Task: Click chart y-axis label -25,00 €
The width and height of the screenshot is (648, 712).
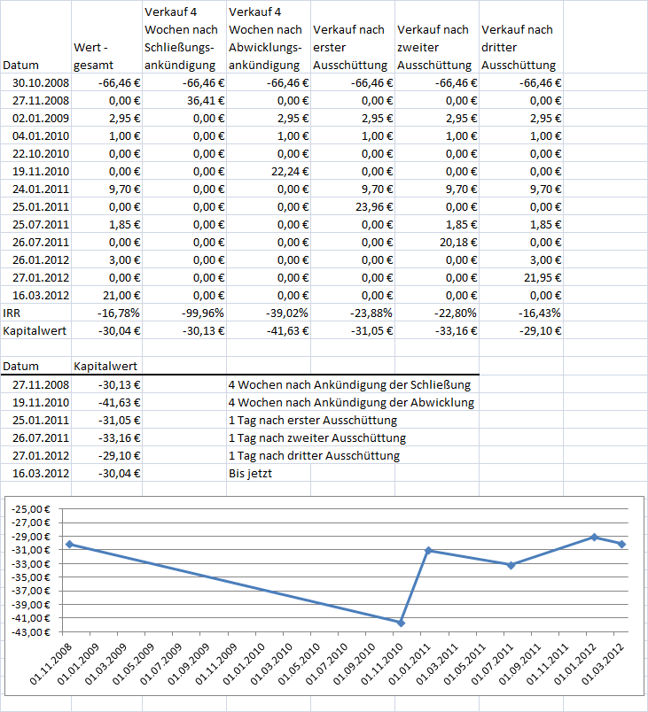Action: [x=31, y=509]
